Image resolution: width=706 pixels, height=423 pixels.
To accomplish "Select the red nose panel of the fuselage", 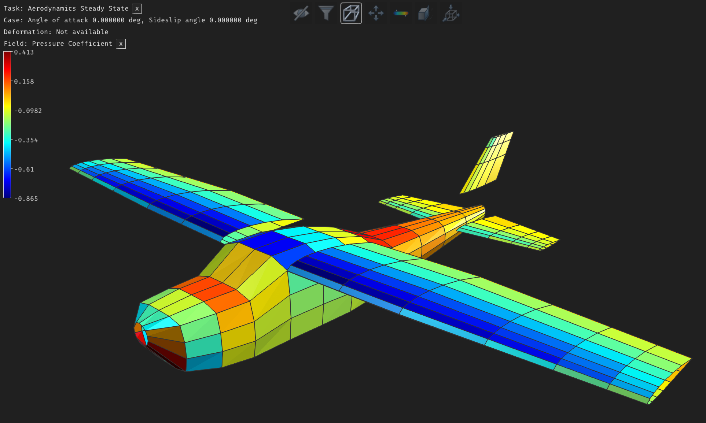I will [x=140, y=338].
